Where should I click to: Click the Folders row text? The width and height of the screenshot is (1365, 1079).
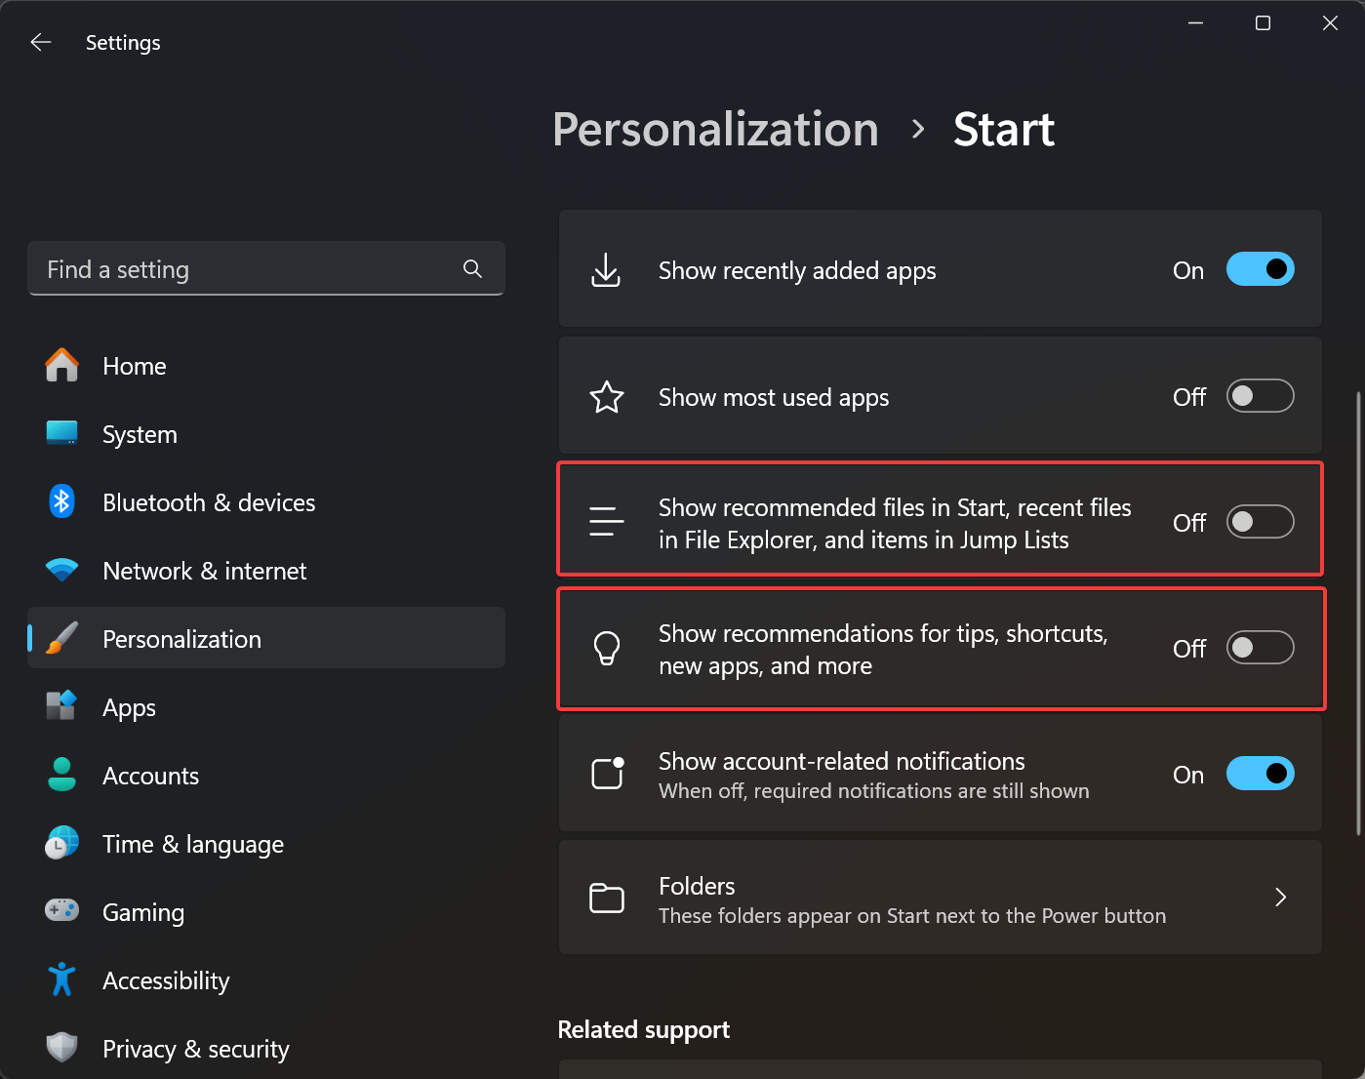click(x=697, y=886)
